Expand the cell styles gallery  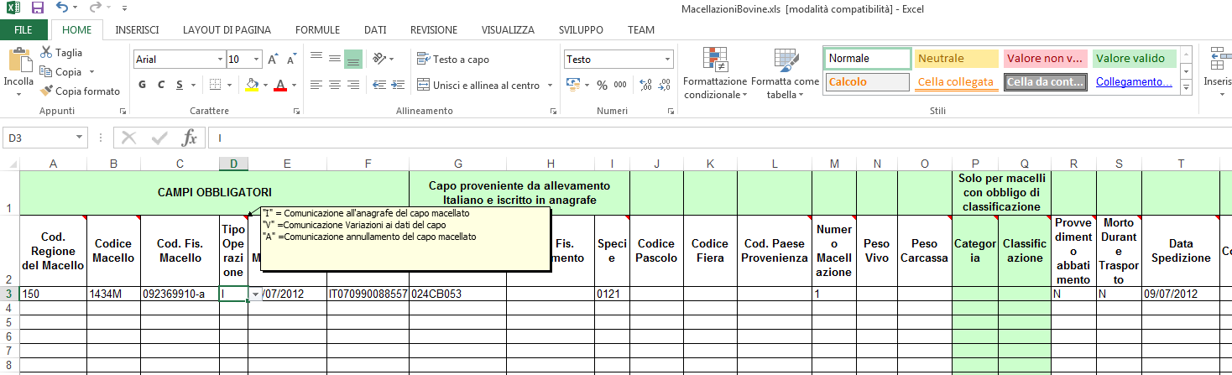(x=1186, y=87)
